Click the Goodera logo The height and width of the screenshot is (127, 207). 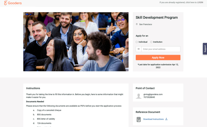click(x=13, y=3)
